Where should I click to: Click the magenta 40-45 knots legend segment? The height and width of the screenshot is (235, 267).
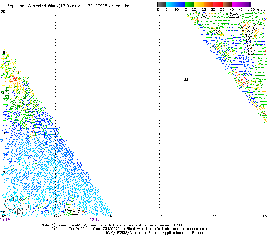pyautogui.click(x=237, y=4)
